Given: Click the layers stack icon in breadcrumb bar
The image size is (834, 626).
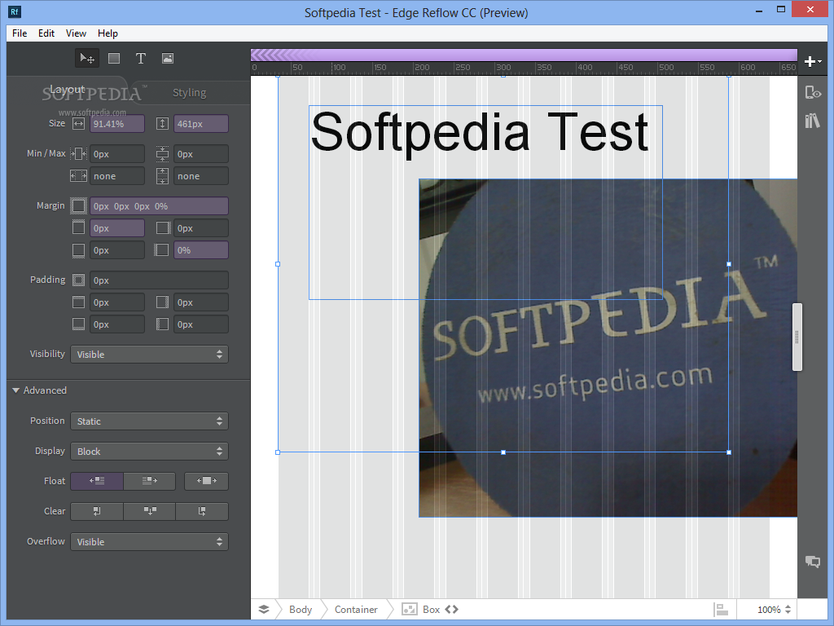Looking at the screenshot, I should [x=264, y=609].
